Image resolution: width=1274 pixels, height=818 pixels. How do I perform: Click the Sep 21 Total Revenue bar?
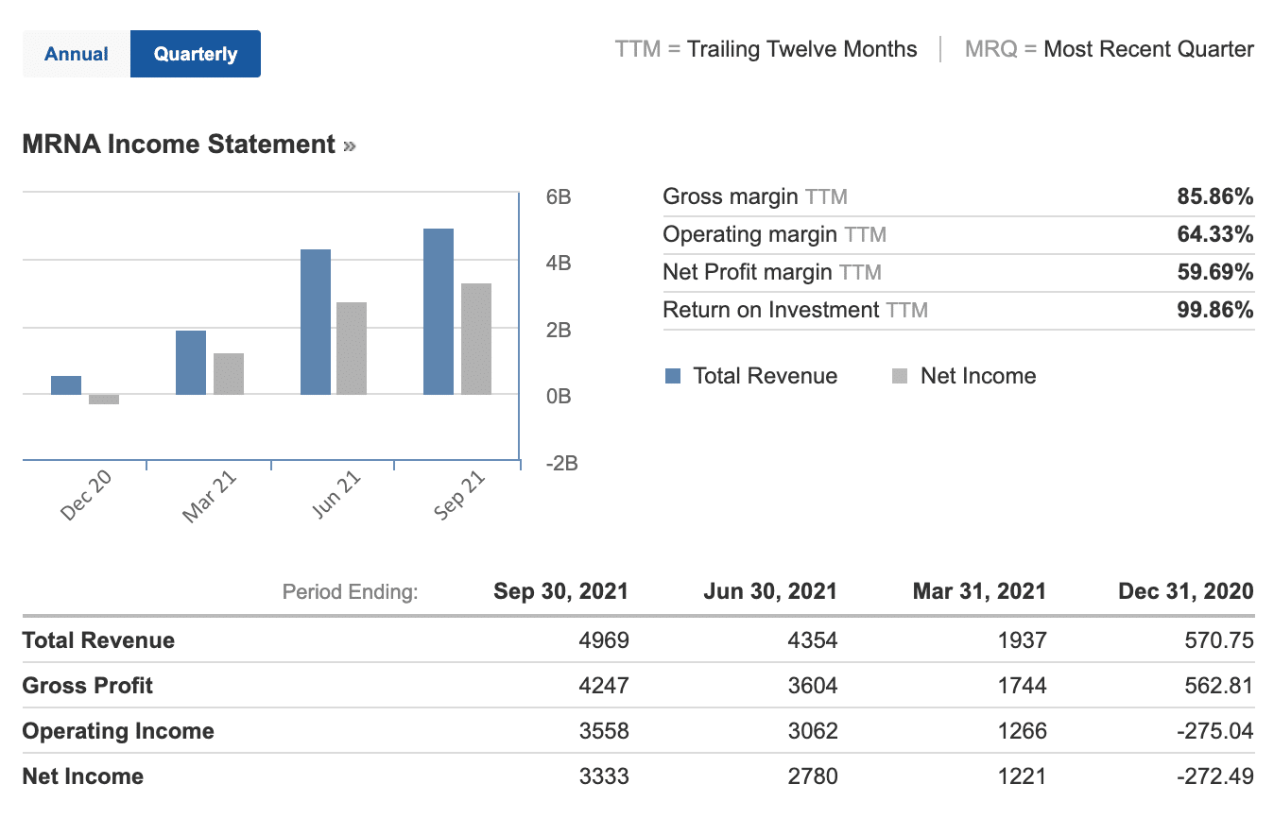pyautogui.click(x=439, y=312)
